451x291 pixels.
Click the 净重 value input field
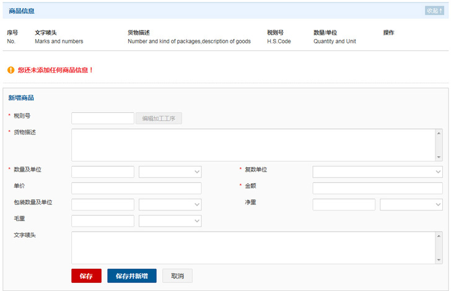point(344,204)
